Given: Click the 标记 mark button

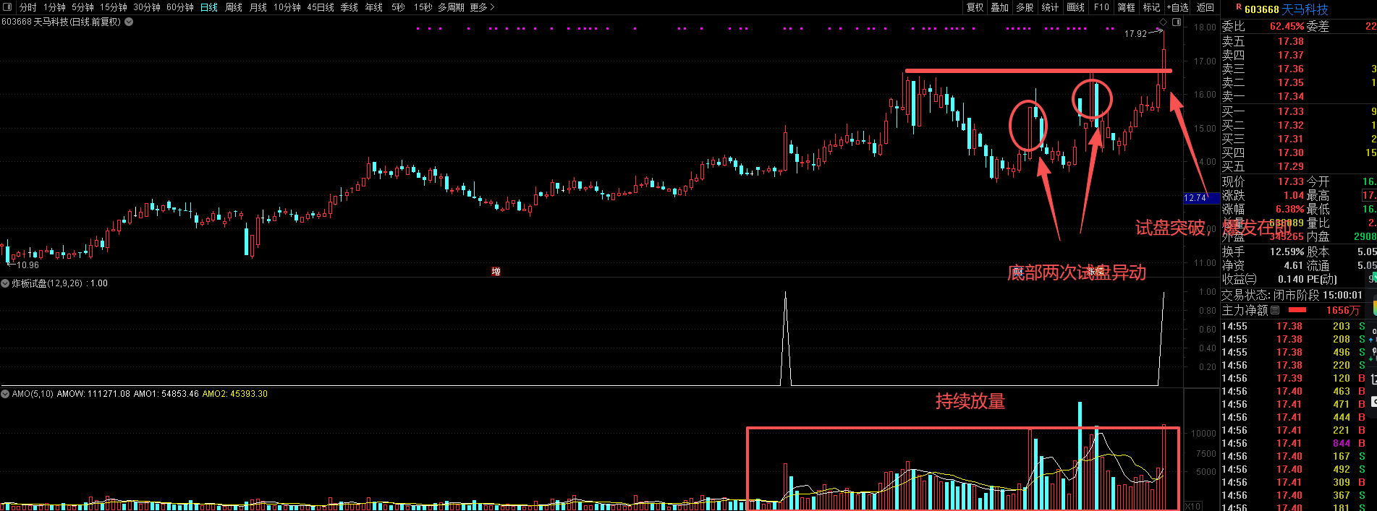Looking at the screenshot, I should 1151,7.
